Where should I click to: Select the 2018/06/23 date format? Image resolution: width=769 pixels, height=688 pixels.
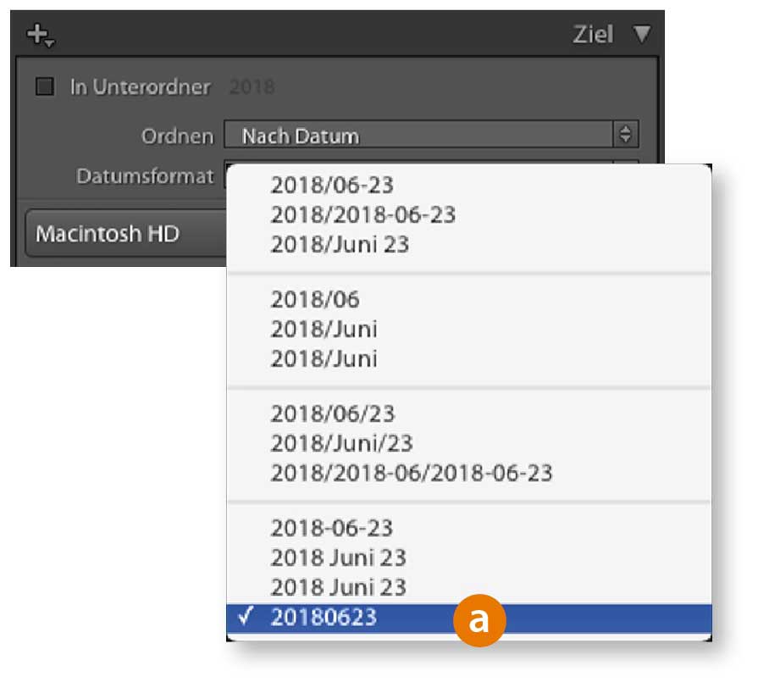(332, 414)
